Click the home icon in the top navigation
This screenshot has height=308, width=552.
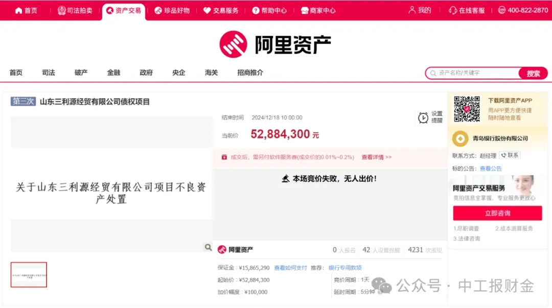click(x=18, y=10)
